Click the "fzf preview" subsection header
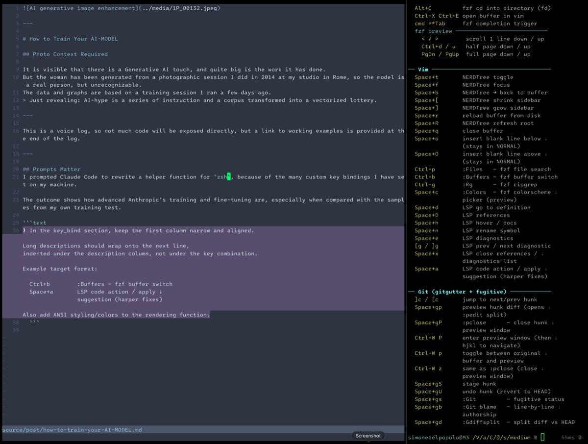The height and width of the screenshot is (444, 588). click(x=433, y=31)
